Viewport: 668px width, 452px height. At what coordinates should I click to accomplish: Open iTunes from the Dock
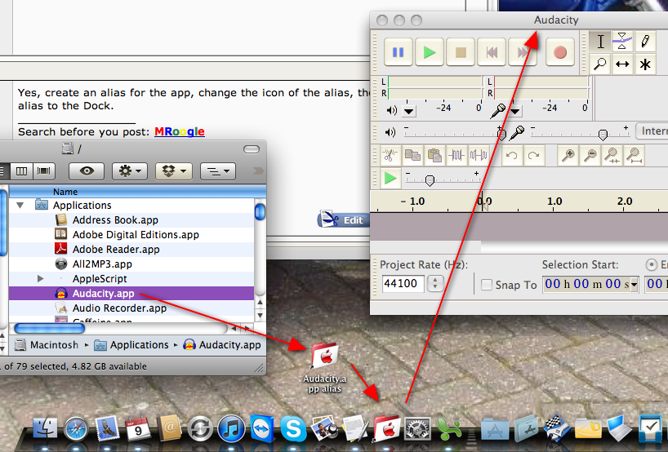click(231, 428)
